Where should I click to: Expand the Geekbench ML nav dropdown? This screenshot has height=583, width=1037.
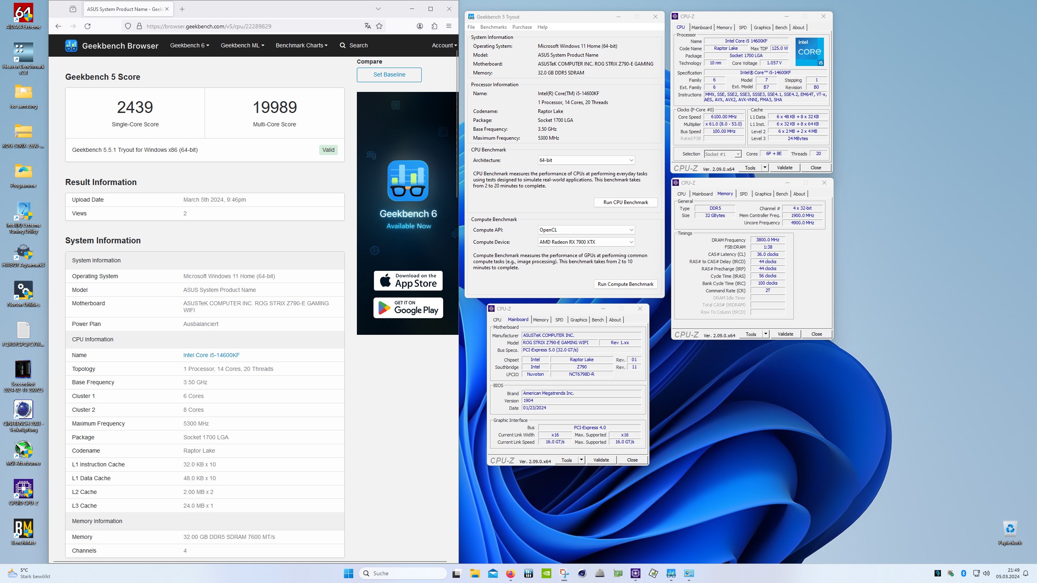click(242, 45)
